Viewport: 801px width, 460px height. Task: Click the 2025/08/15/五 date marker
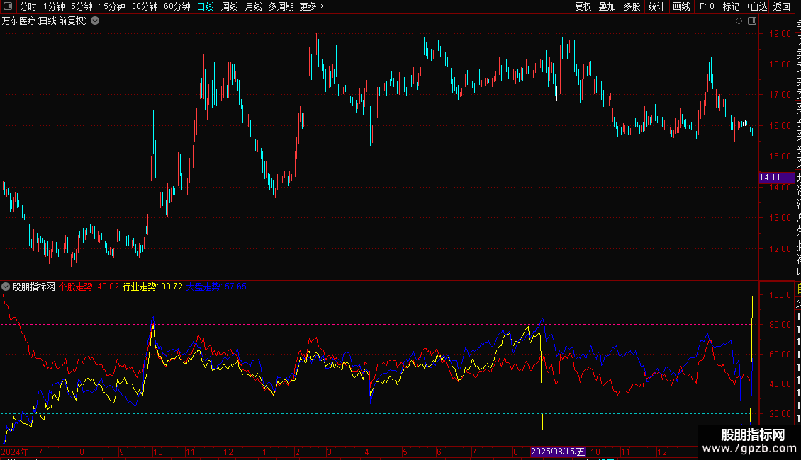558,452
